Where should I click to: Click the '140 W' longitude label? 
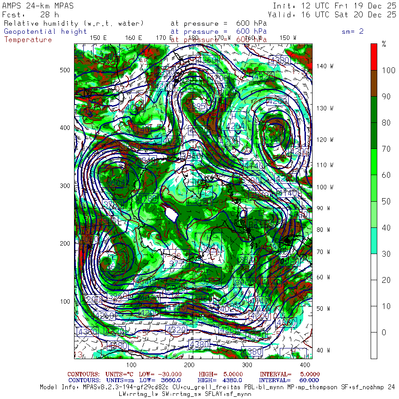pos(325,66)
